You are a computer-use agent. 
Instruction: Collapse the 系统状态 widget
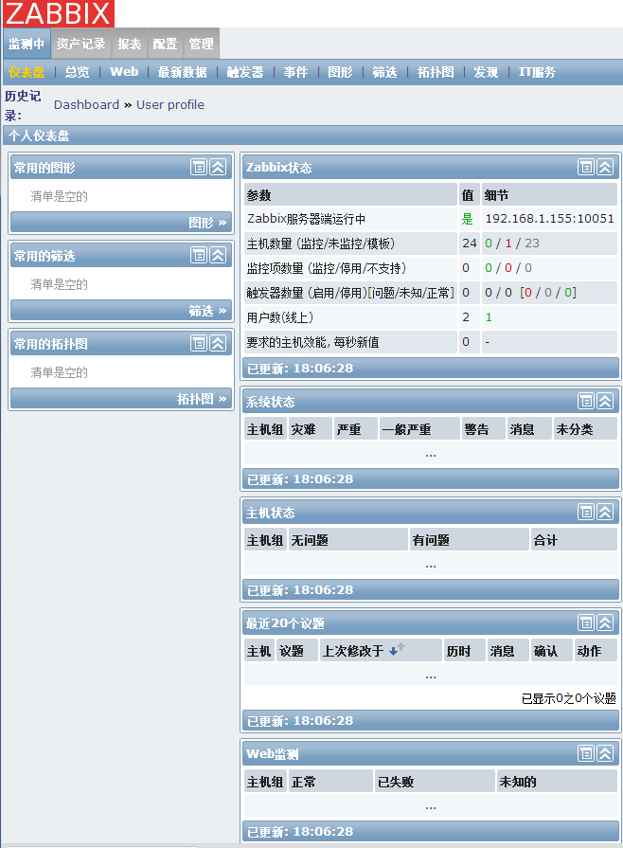[x=605, y=402]
